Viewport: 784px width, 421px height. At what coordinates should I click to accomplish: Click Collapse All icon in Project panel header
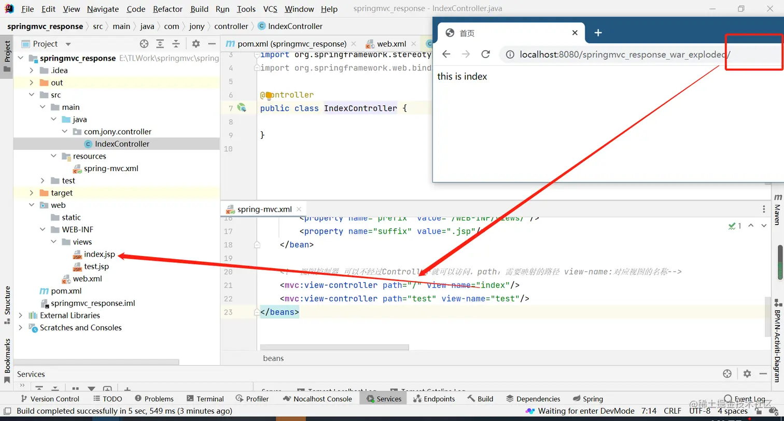[176, 44]
